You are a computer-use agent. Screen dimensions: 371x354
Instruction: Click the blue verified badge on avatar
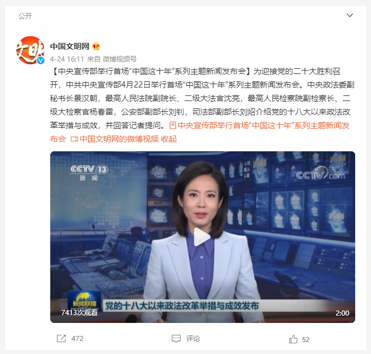[41, 60]
